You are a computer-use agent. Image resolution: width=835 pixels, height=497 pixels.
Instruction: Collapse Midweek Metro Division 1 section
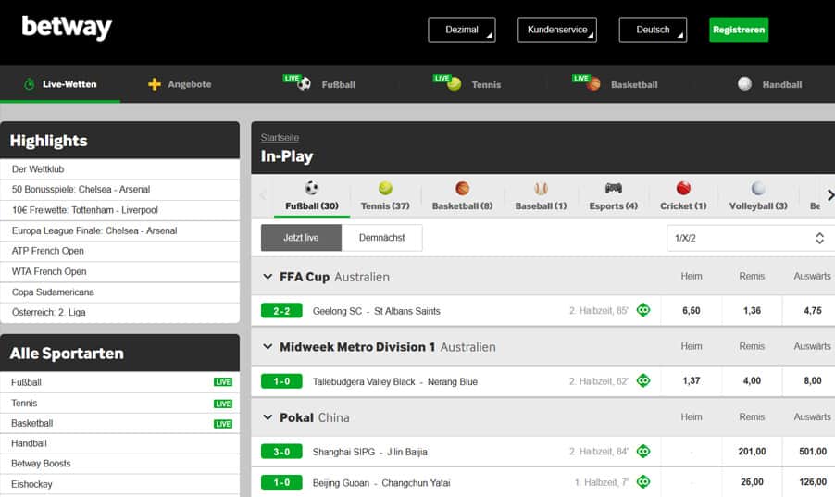coord(268,347)
